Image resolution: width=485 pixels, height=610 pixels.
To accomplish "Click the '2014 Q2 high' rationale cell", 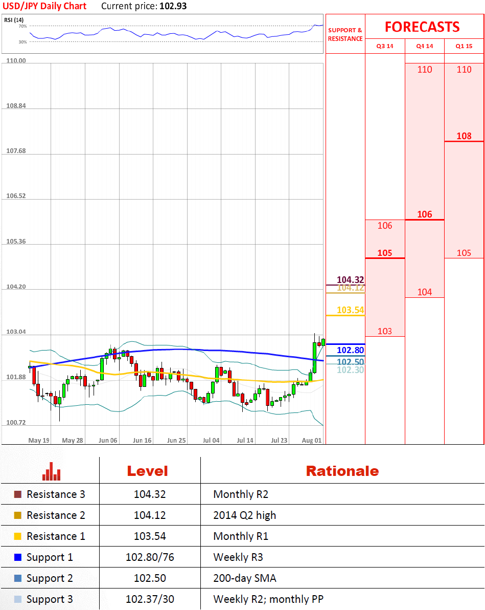I will [244, 515].
